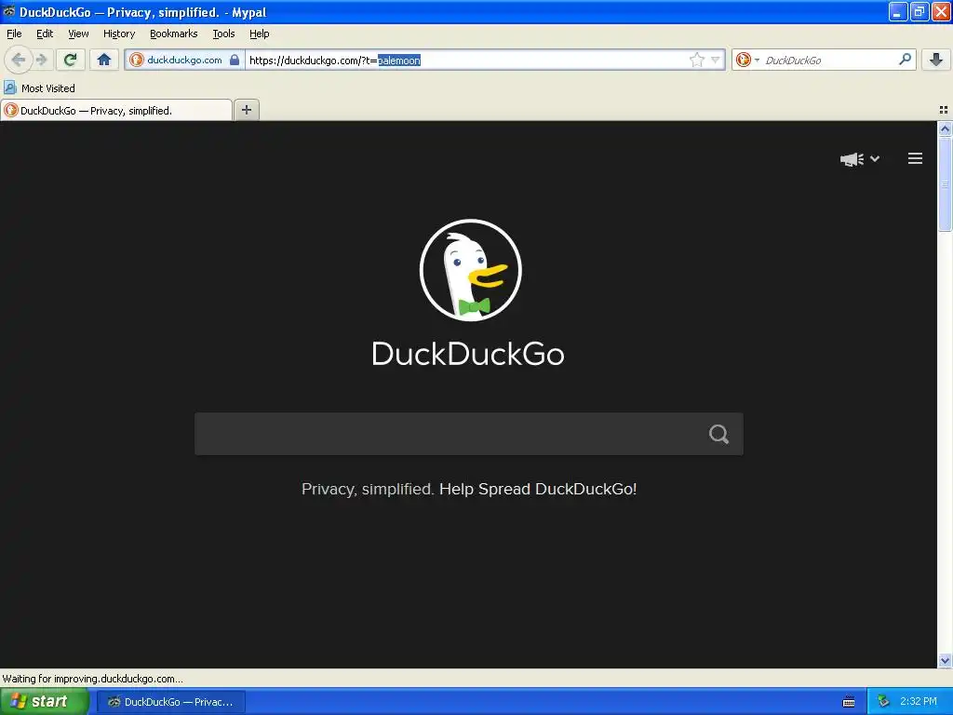953x715 pixels.
Task: Open the Bookmarks menu
Action: click(x=173, y=34)
